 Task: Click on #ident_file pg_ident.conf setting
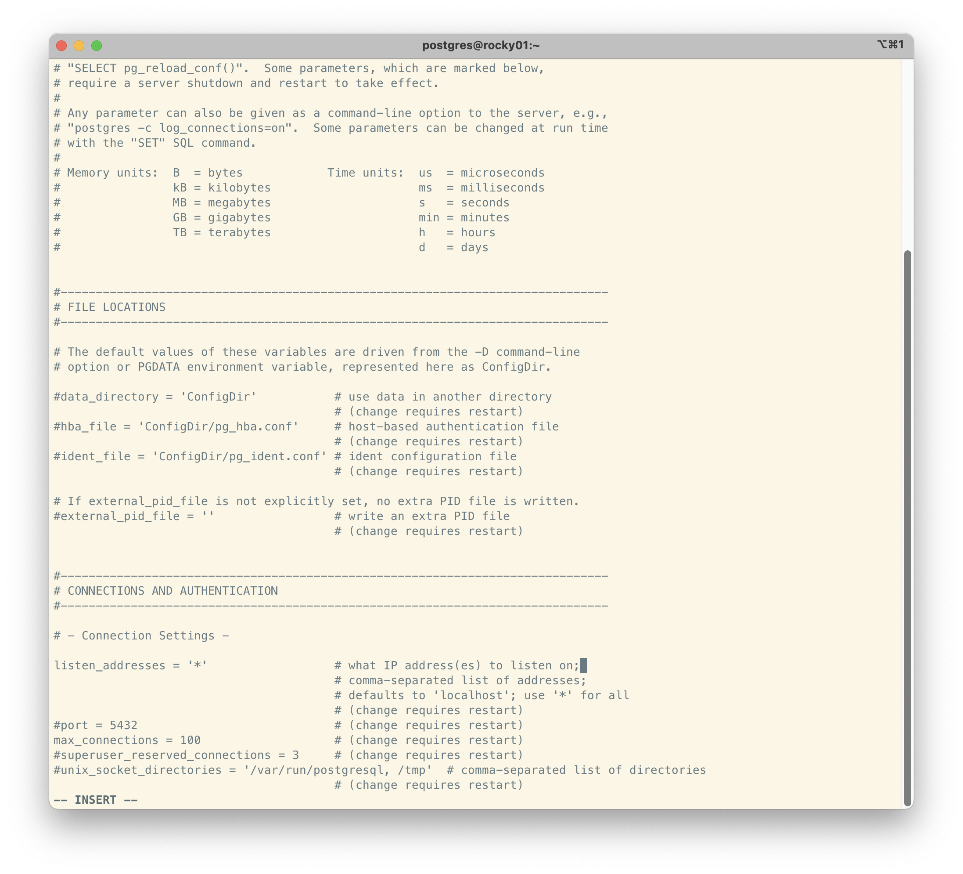[190, 456]
